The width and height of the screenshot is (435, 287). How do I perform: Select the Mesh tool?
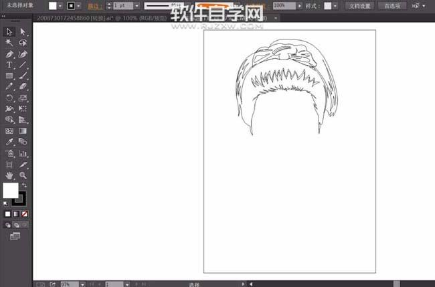[x=9, y=131]
